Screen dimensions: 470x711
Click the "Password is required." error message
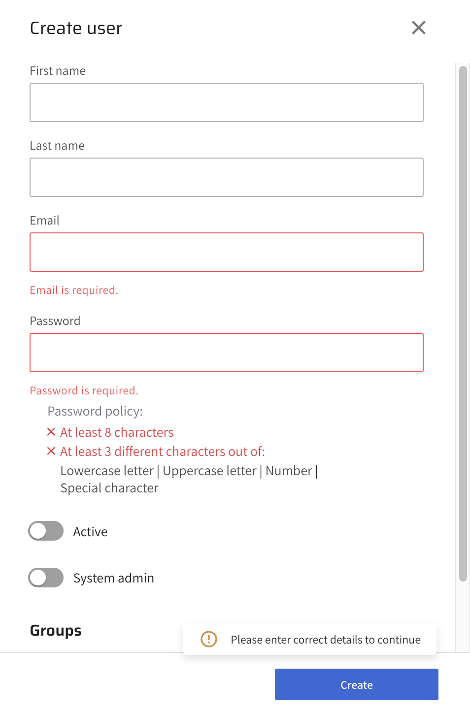pos(84,391)
